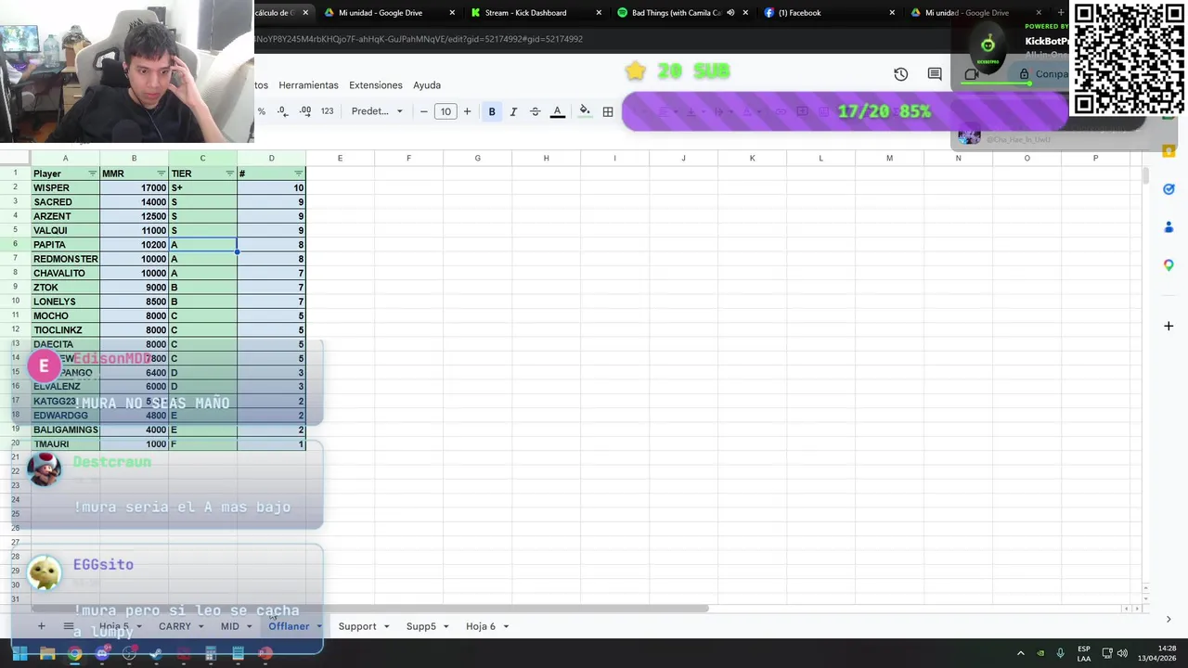Switch to Stream - Kick Dashboard browser tab
This screenshot has width=1188, height=668.
525,13
